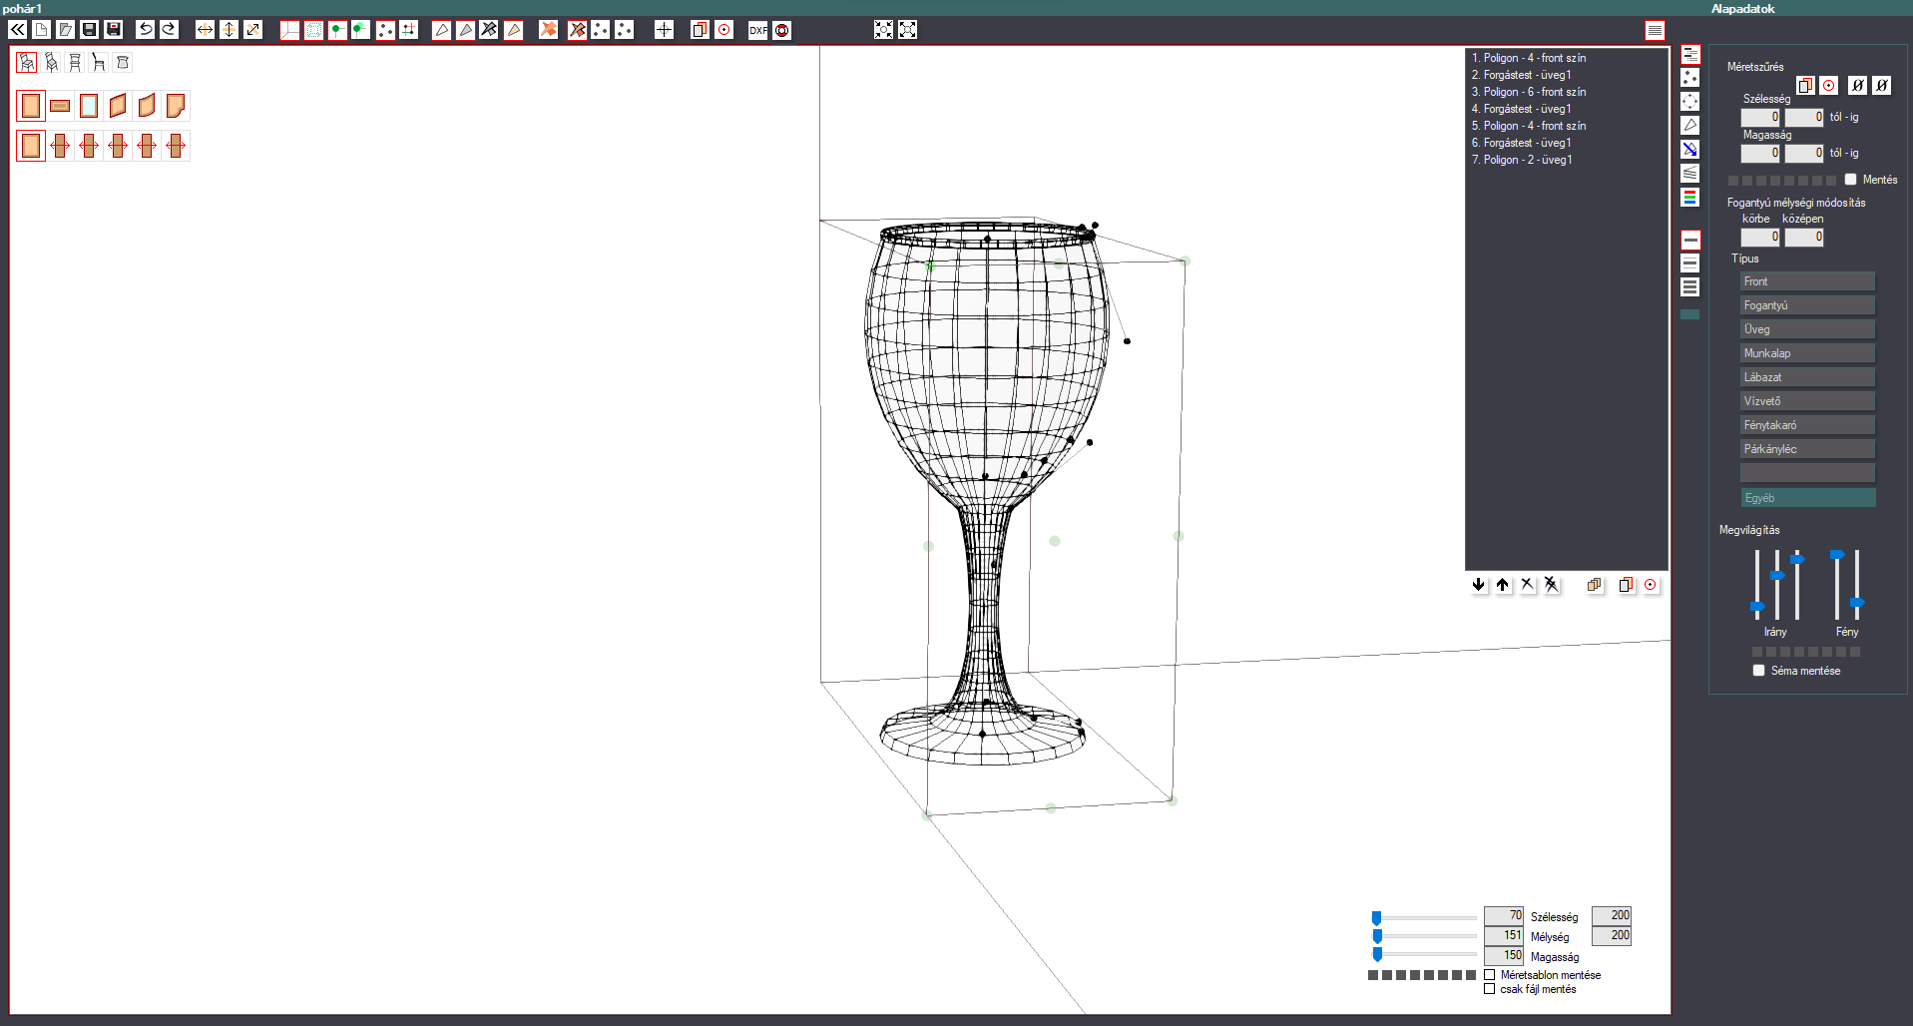Image resolution: width=1913 pixels, height=1026 pixels.
Task: Select the stool view icon
Action: pos(123,63)
